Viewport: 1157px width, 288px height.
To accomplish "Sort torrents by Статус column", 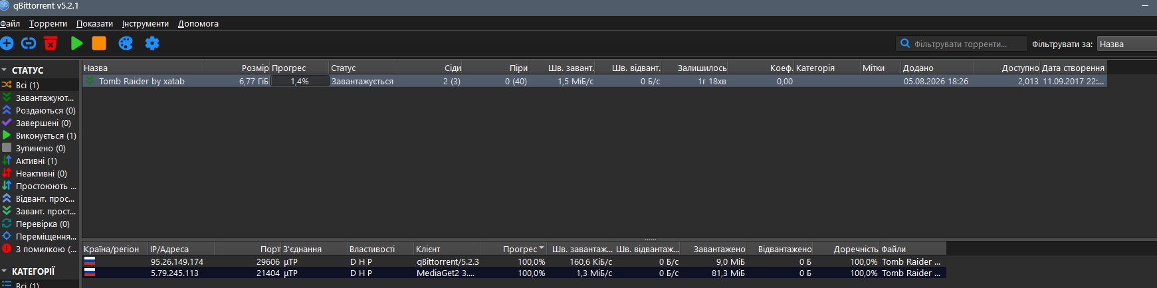I will [362, 68].
